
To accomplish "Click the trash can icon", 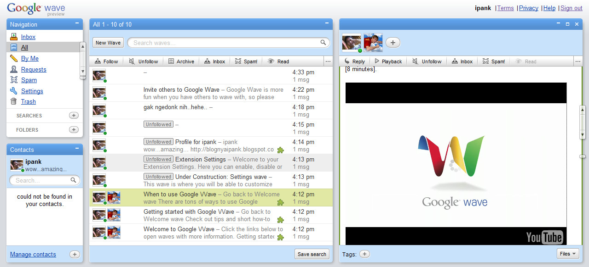I will click(14, 101).
